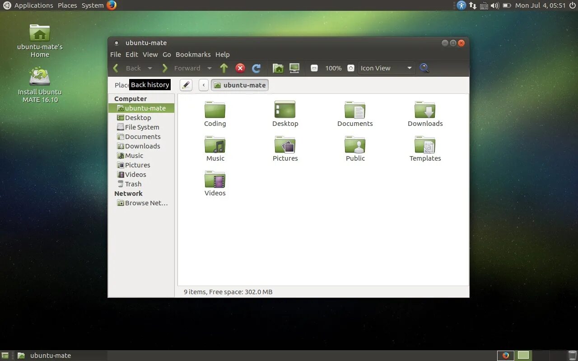Open Computer view from toolbar icon
578x361 pixels.
pos(294,68)
